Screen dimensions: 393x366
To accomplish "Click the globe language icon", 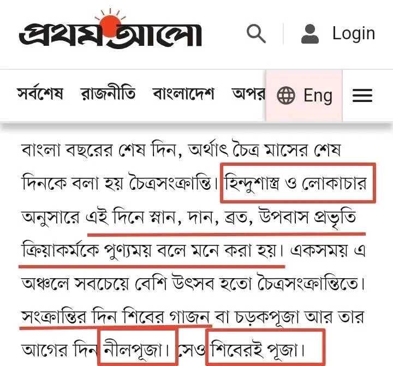I will point(286,95).
